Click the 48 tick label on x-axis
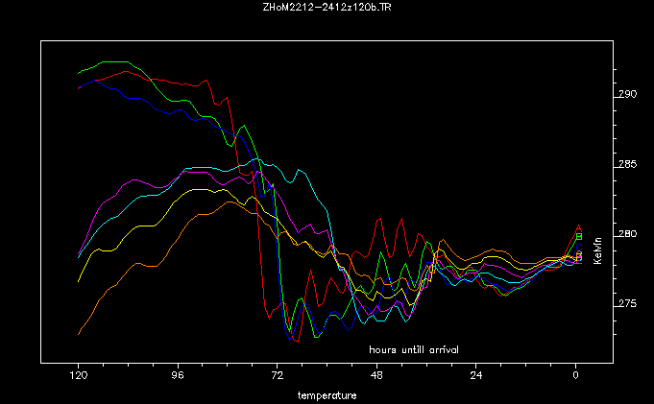The height and width of the screenshot is (404, 654). [376, 375]
